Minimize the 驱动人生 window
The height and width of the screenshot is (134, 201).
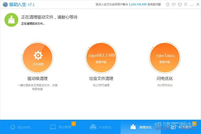point(192,5)
